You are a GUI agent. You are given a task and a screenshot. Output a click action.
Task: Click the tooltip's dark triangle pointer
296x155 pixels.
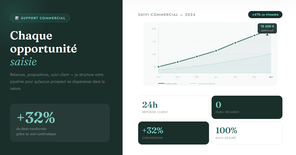pos(267,34)
